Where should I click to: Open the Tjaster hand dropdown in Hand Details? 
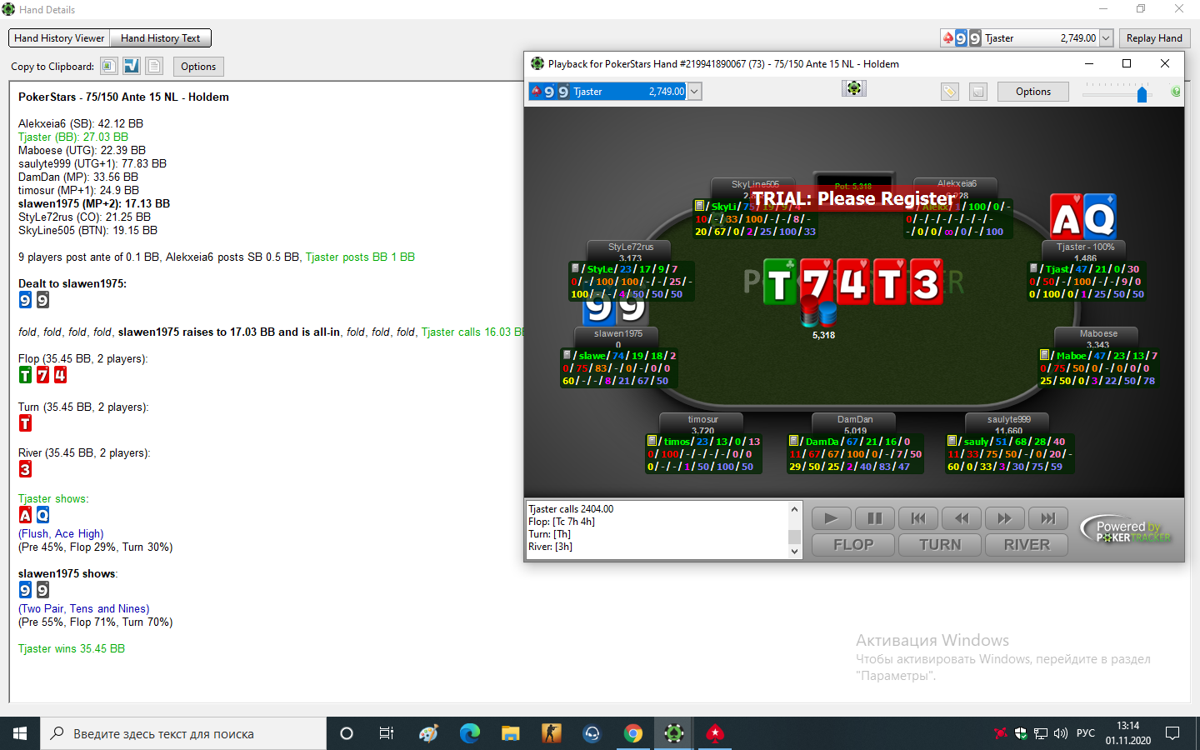coord(1106,38)
